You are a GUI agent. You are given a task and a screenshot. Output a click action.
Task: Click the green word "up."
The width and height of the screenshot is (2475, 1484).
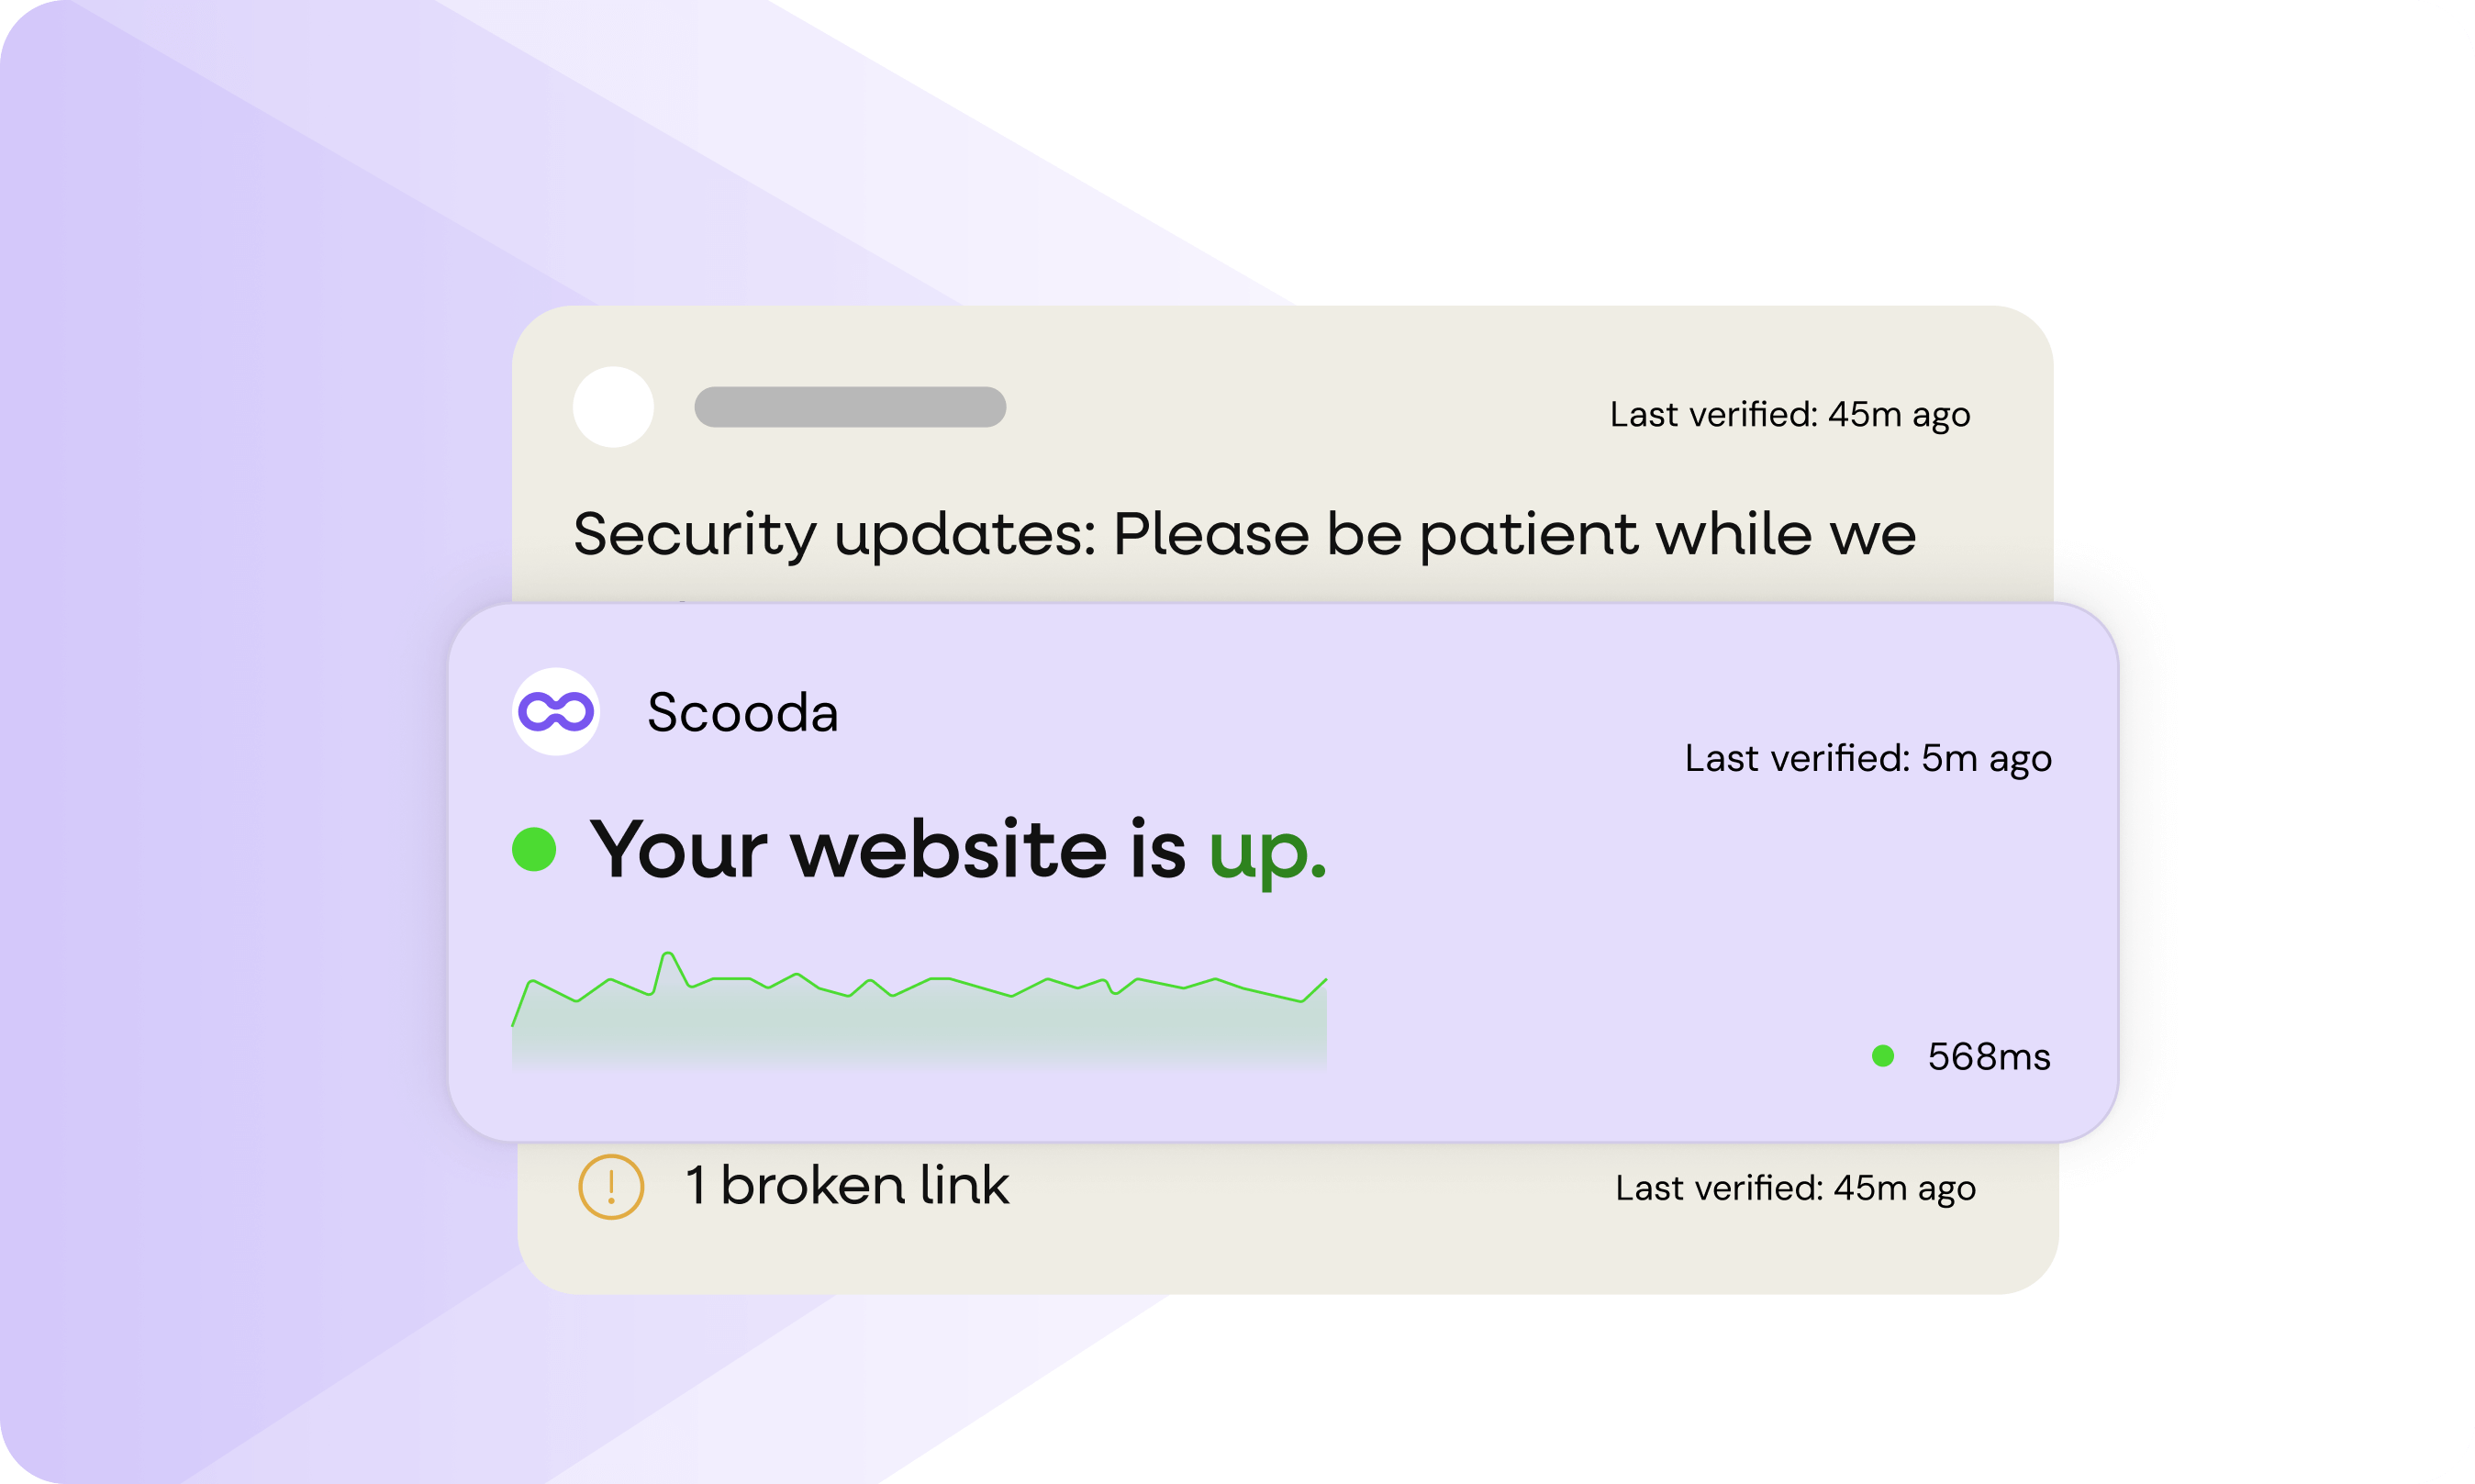[x=1266, y=851]
